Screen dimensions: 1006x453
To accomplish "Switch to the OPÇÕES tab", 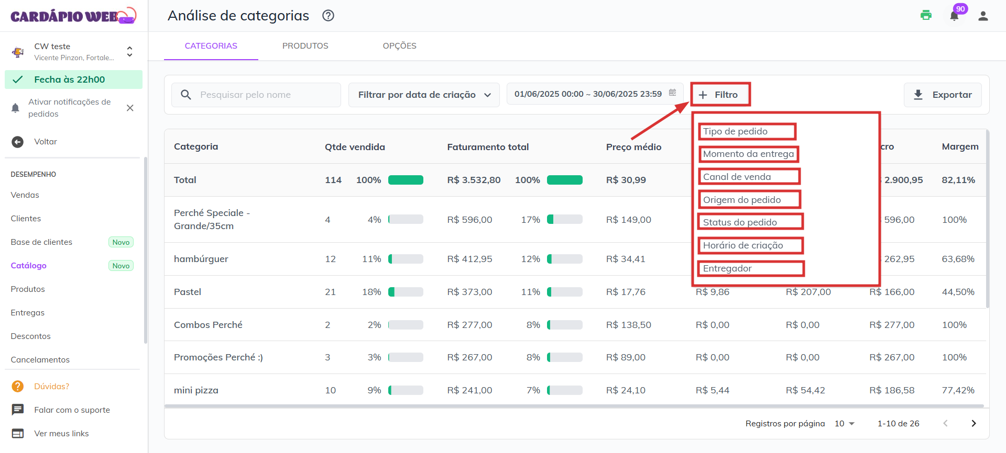I will coord(399,46).
